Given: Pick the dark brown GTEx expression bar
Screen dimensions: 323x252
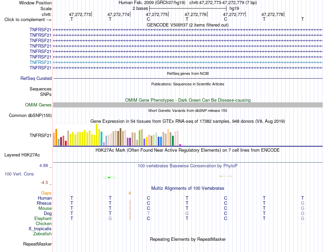Looking at the screenshot, I should [120, 137].
